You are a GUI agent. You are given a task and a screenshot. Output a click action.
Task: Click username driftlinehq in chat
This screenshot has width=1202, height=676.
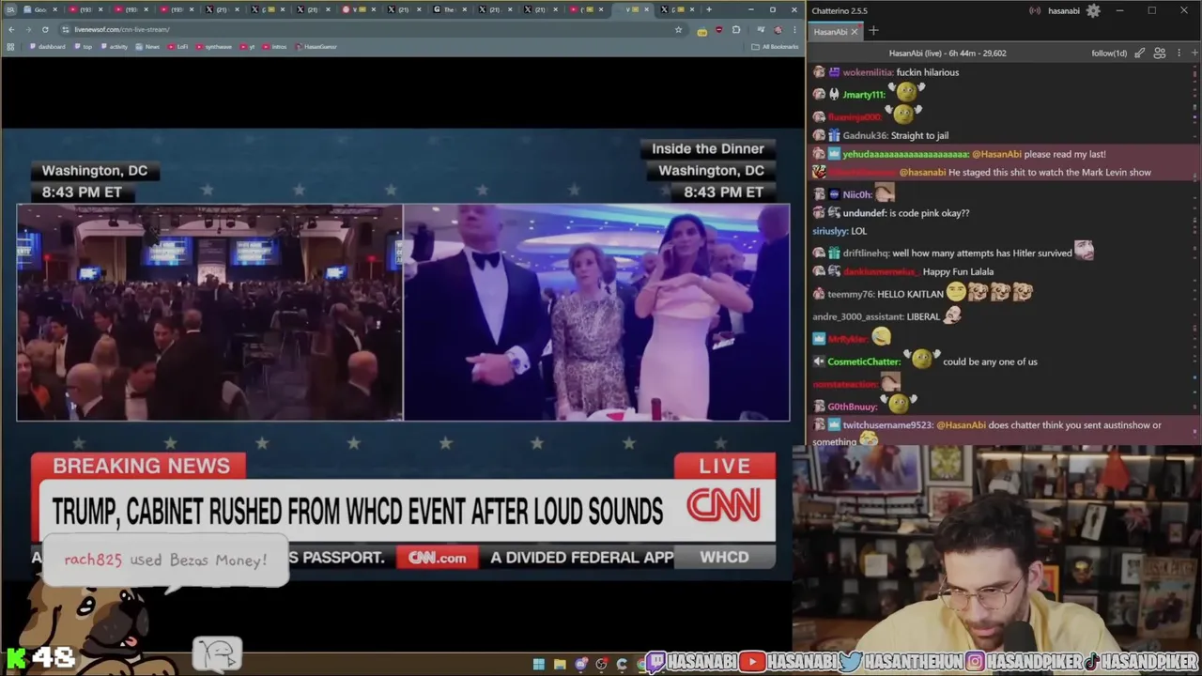[864, 253]
